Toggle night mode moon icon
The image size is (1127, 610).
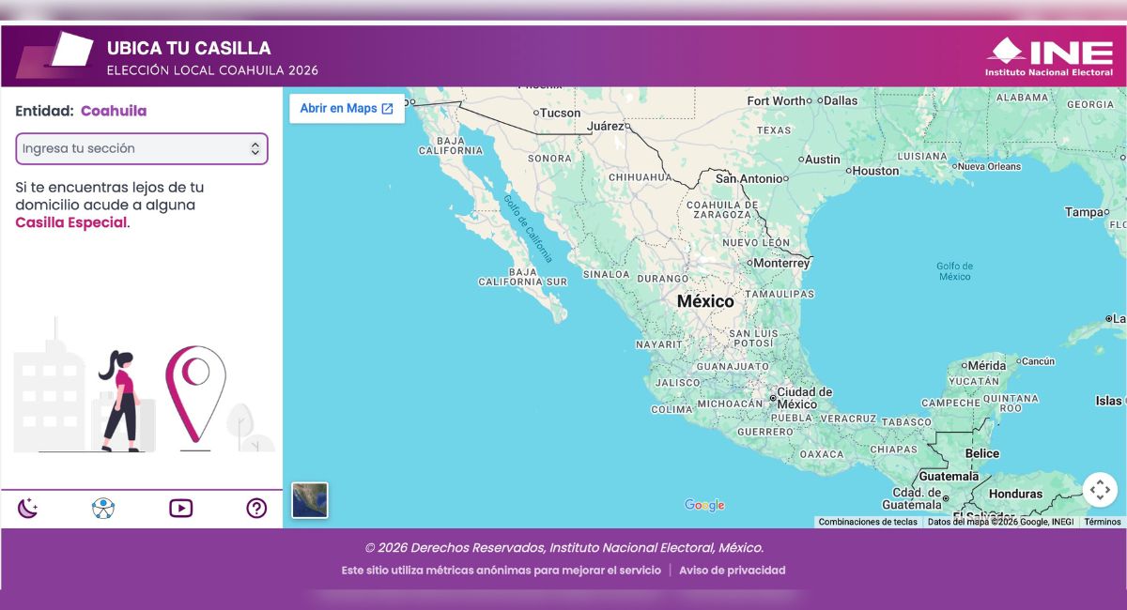[28, 509]
